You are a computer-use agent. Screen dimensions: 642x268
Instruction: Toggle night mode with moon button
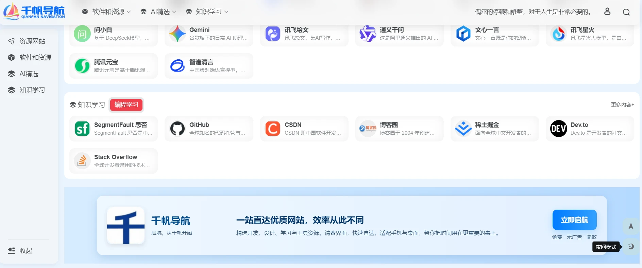point(631,247)
